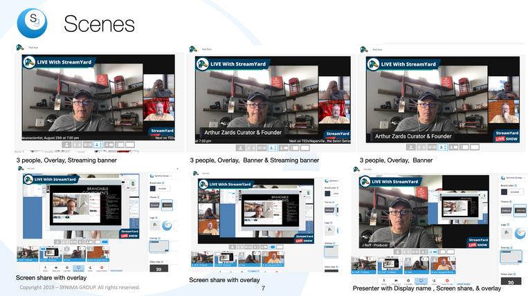Toggle Overlay thumbnail in full-screen Screen share scene
528x296 pixels.
[x=159, y=246]
